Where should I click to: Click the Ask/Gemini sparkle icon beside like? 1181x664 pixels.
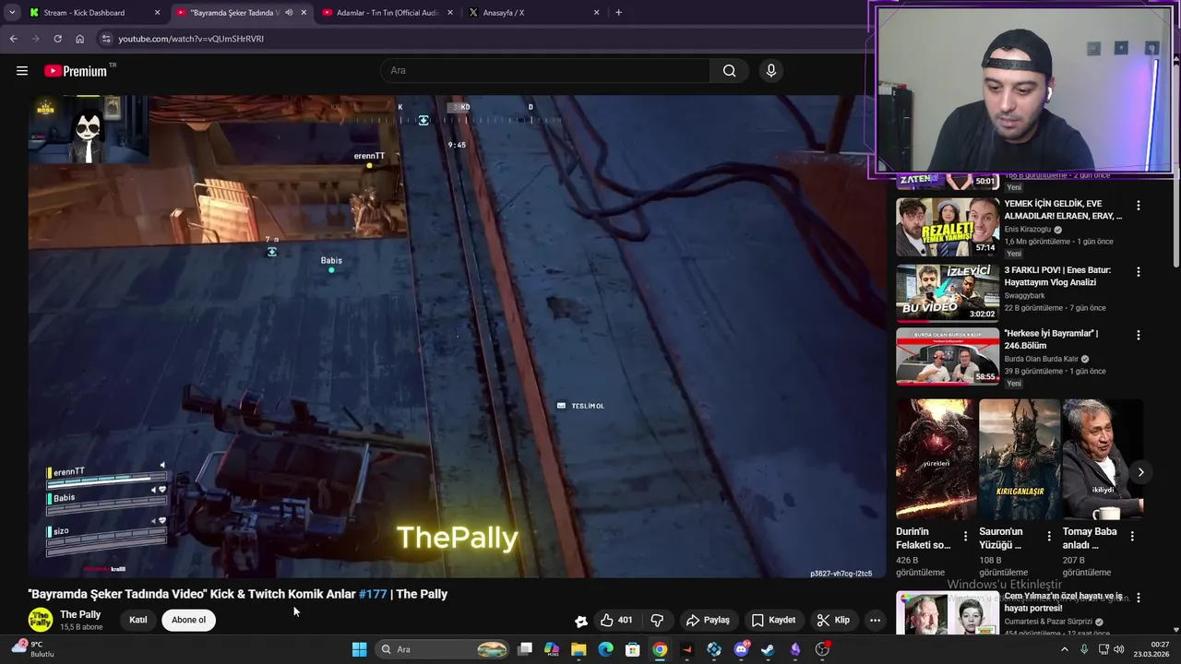[x=580, y=621]
